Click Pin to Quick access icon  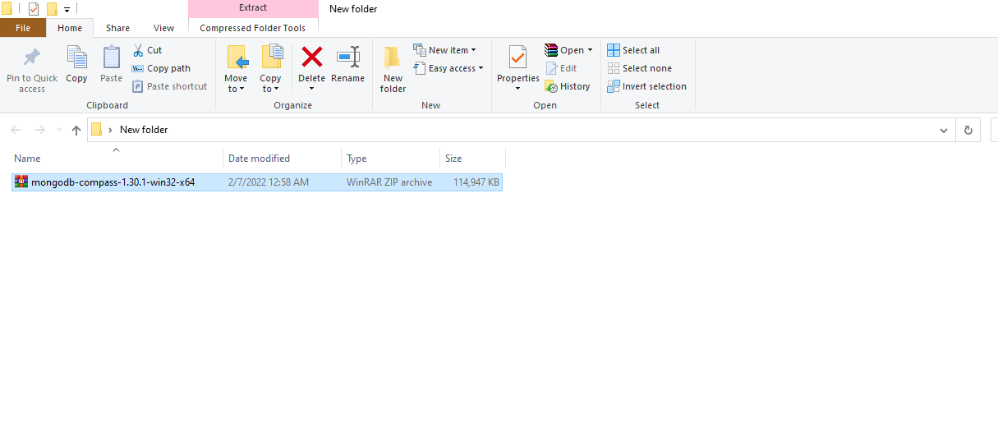click(32, 58)
